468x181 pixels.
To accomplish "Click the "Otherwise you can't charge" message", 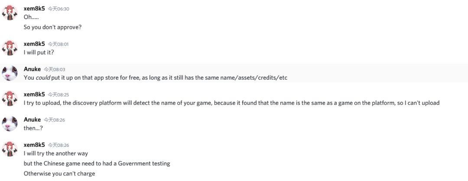I will click(59, 174).
